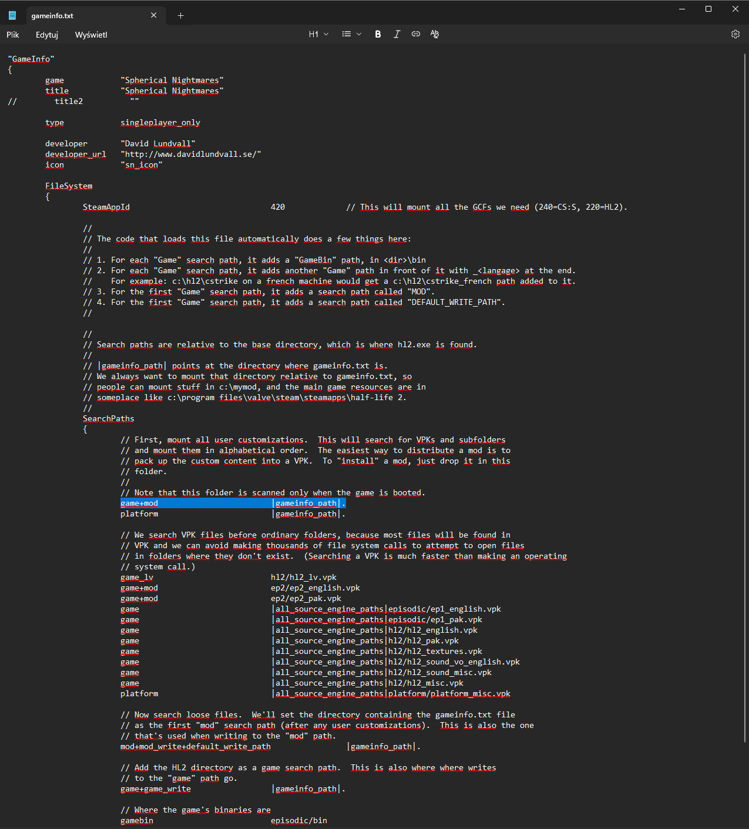
Task: Toggle bold formatting
Action: [378, 34]
